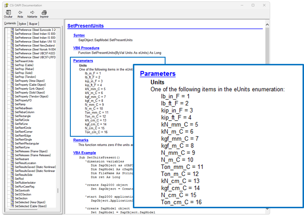Open SetProp {Solid} topic
The image size is (304, 215).
coord(24,73)
